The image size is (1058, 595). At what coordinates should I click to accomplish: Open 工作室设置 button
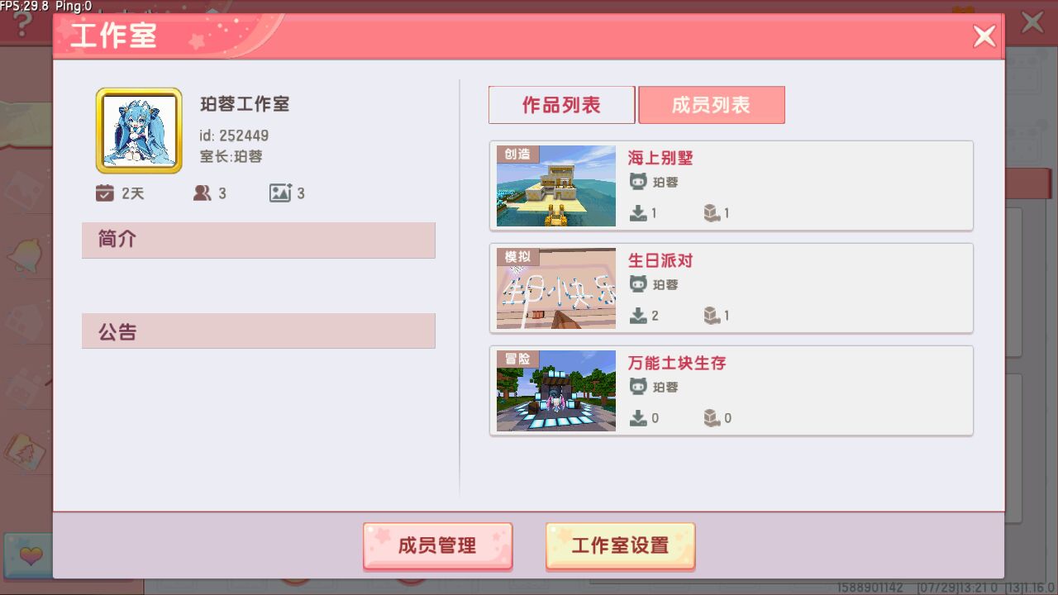coord(620,545)
